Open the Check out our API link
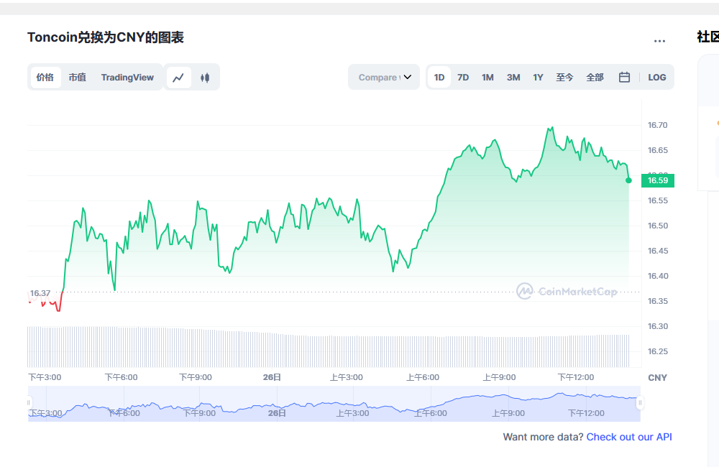 [x=629, y=437]
